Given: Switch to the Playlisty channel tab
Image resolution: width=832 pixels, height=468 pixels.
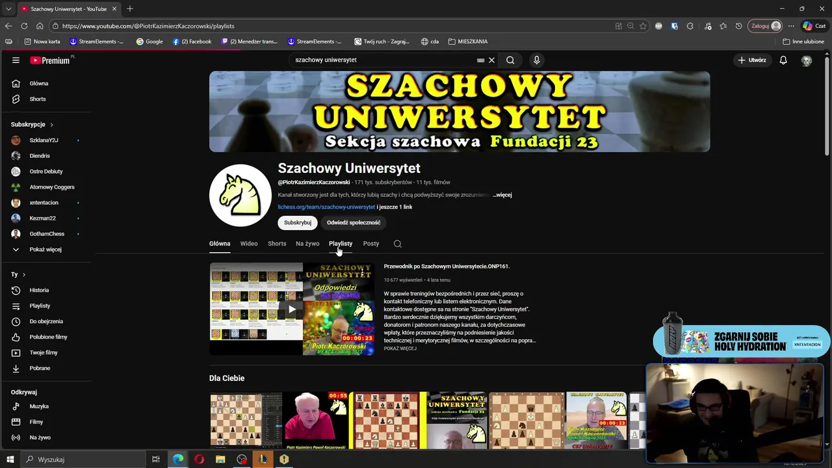Looking at the screenshot, I should tap(341, 244).
